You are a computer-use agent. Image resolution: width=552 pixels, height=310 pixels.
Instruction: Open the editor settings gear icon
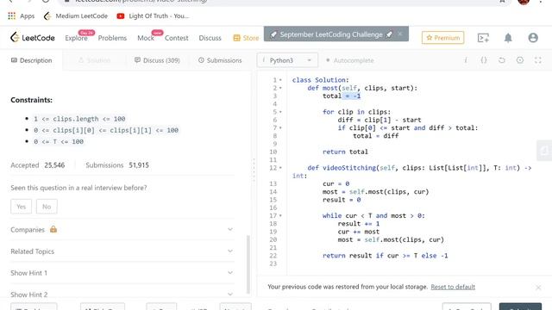[520, 60]
